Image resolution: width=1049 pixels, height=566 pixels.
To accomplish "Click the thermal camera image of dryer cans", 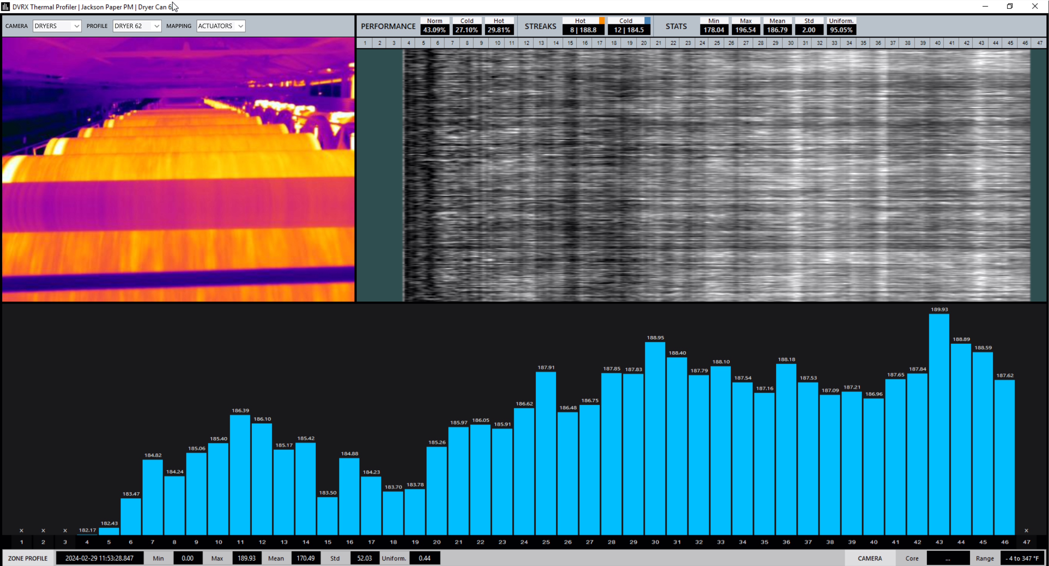I will (x=178, y=169).
